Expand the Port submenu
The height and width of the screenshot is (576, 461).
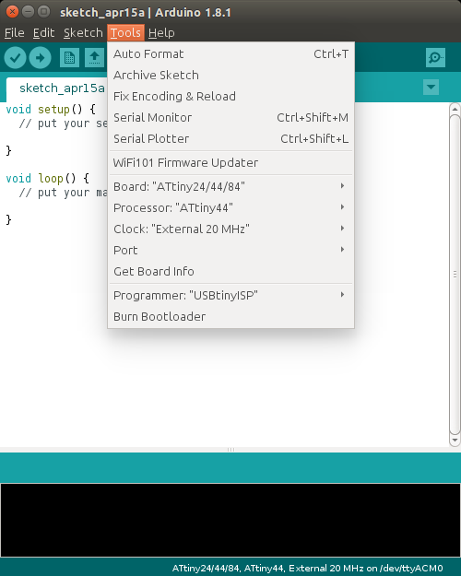pos(230,250)
